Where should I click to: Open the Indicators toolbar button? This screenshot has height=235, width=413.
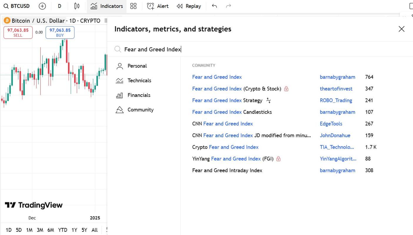coord(106,6)
